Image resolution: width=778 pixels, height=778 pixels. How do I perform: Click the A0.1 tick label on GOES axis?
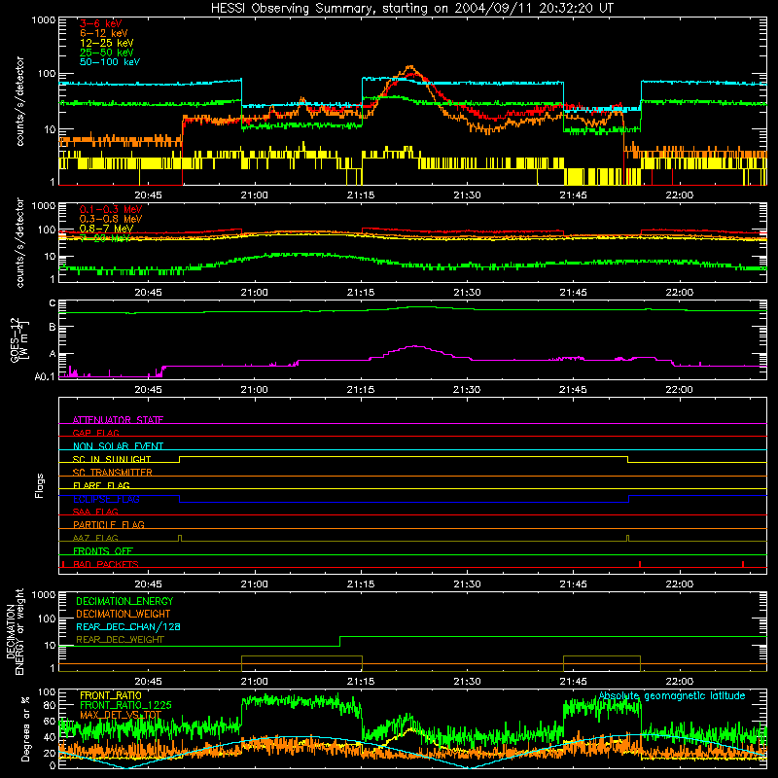pos(45,376)
